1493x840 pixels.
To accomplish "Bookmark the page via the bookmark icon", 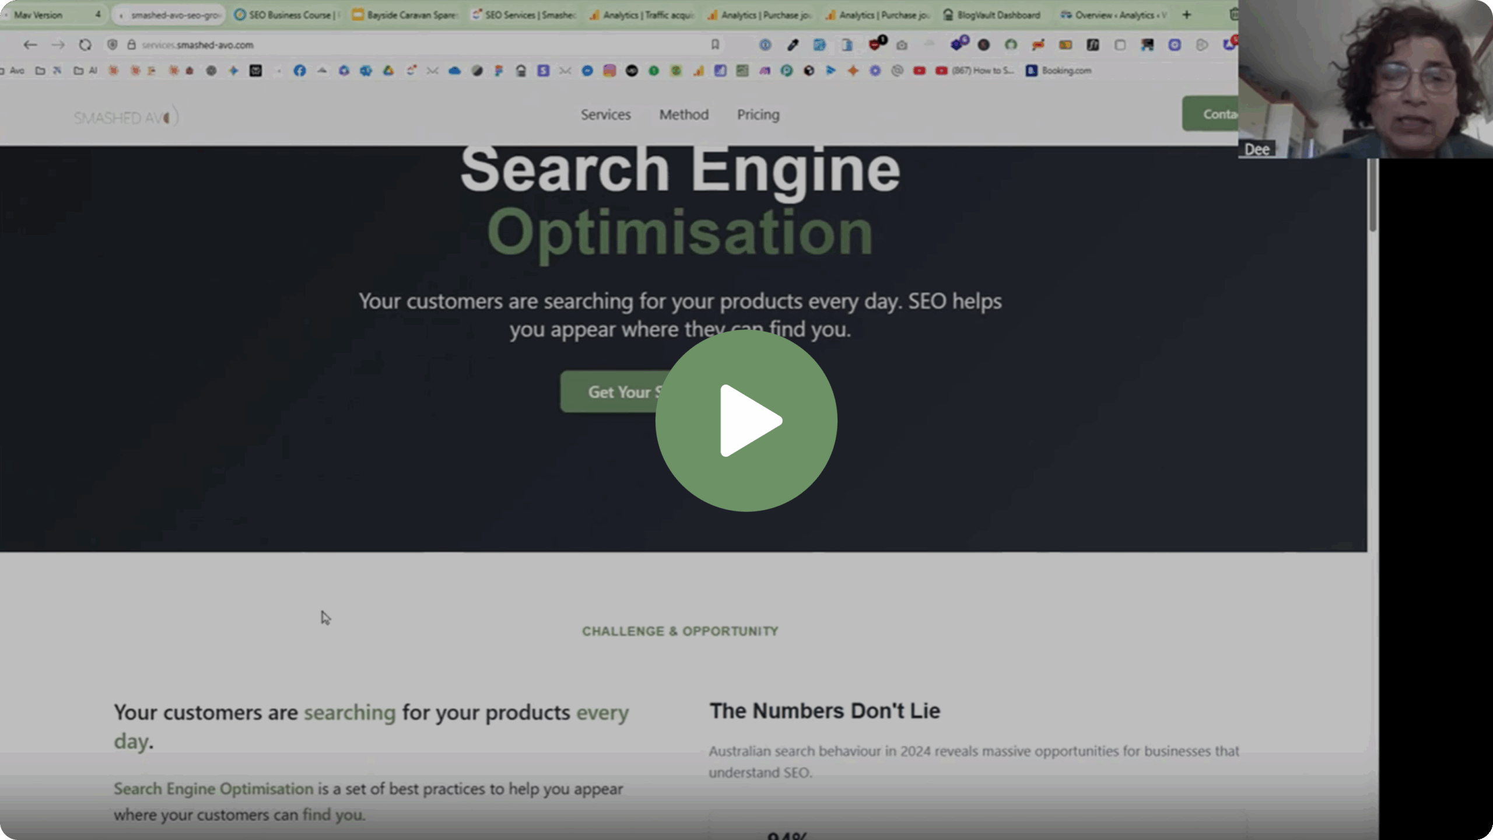I will [715, 44].
